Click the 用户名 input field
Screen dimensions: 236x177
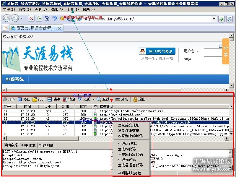point(213,51)
